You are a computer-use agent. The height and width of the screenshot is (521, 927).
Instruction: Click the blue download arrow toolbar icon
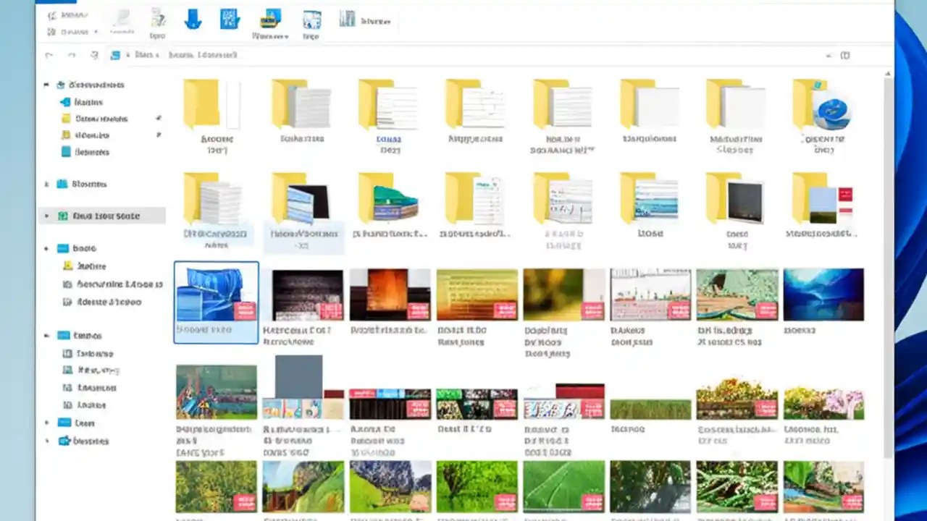193,20
